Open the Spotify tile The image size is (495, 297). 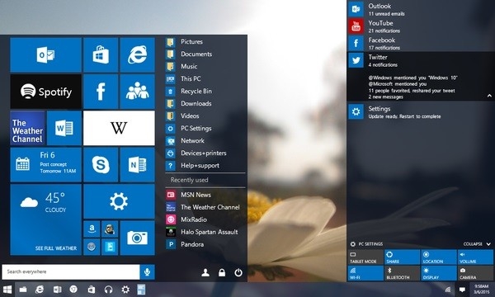[45, 92]
